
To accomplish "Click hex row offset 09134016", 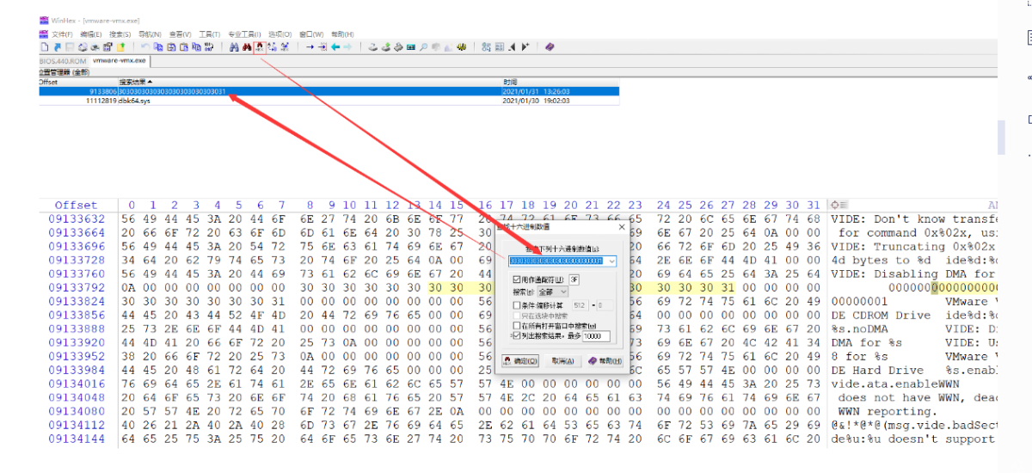I will 76,384.
